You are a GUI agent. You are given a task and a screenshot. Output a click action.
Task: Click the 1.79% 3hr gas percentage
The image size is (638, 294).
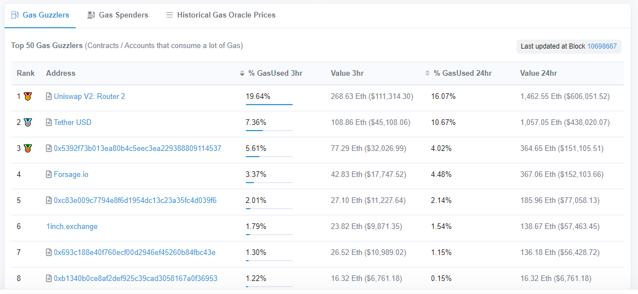[256, 226]
